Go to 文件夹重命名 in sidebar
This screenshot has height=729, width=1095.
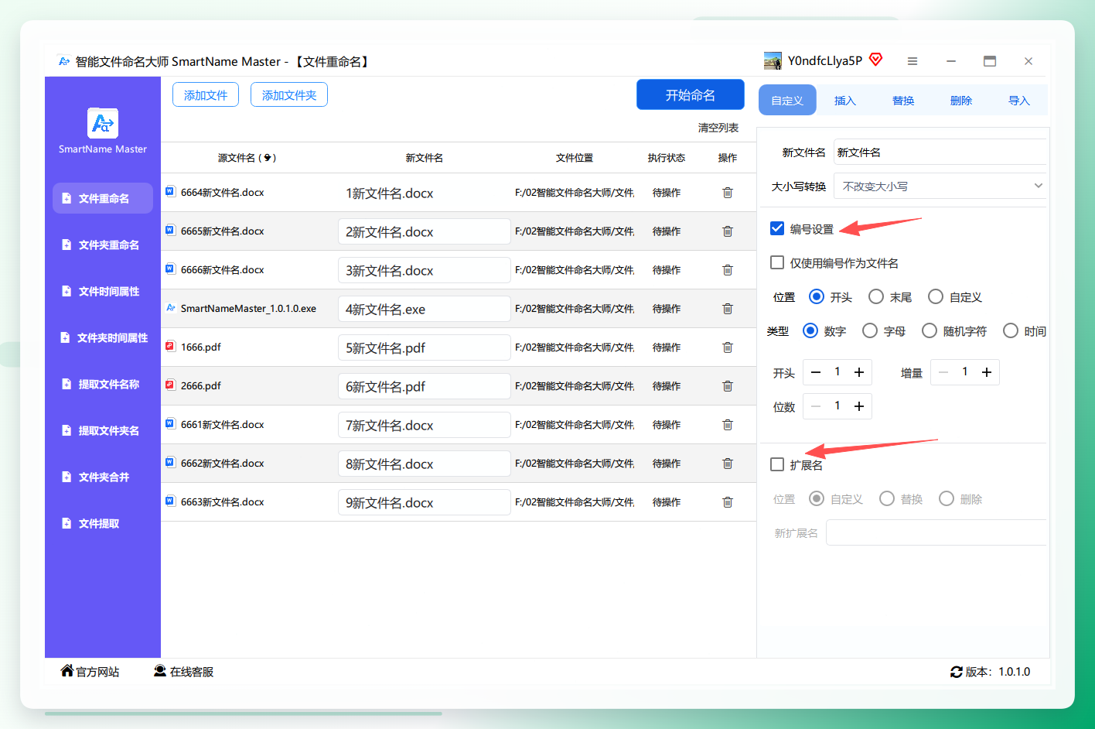[103, 245]
